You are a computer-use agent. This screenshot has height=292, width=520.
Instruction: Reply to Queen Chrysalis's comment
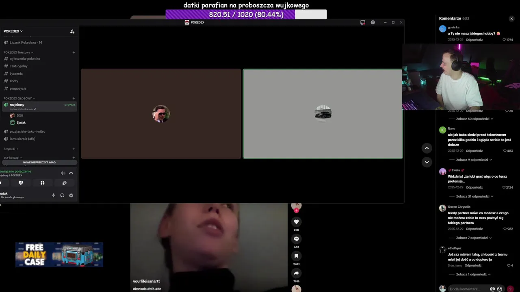(474, 229)
